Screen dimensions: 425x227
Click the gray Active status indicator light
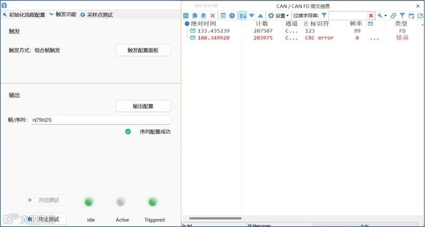(121, 202)
